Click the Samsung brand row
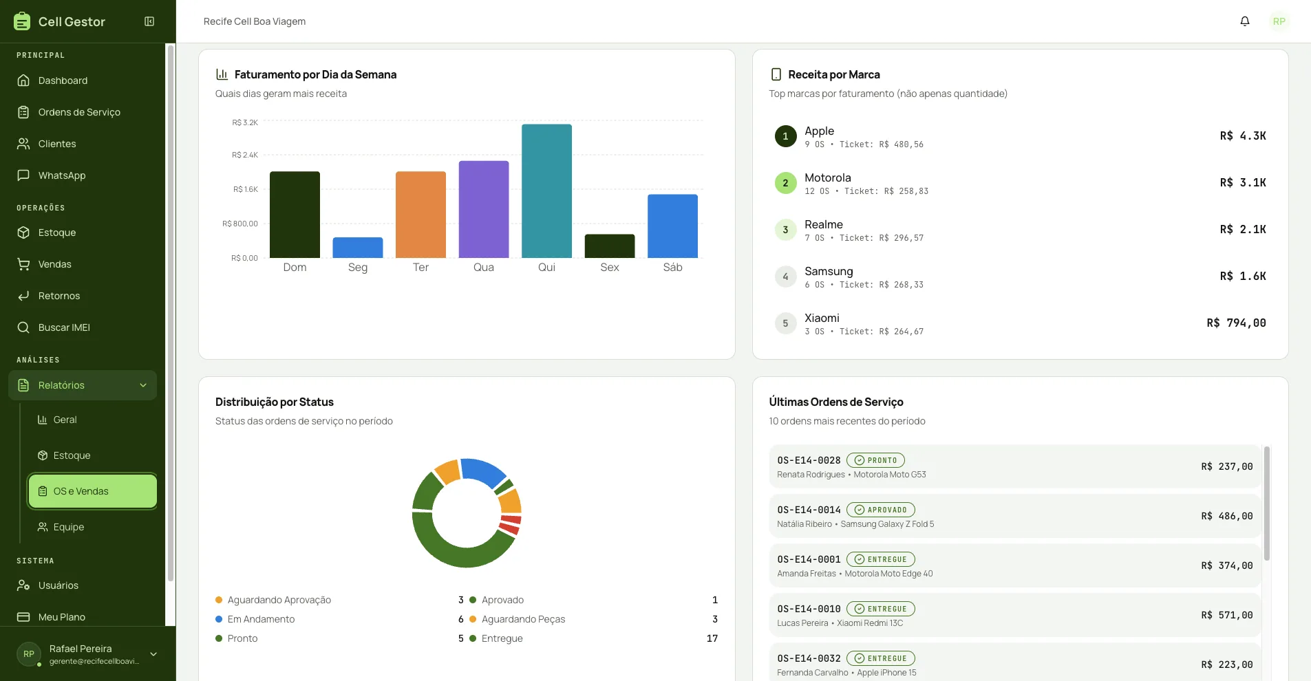This screenshot has height=681, width=1311. point(1020,277)
